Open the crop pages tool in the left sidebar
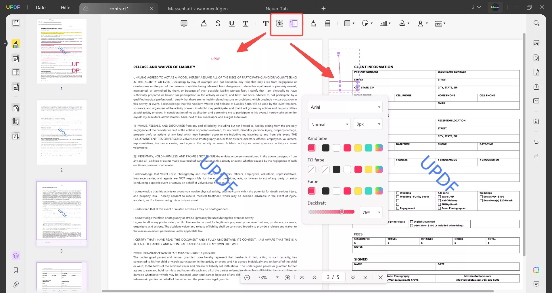Viewport: 552px width, 293px height. [16, 122]
